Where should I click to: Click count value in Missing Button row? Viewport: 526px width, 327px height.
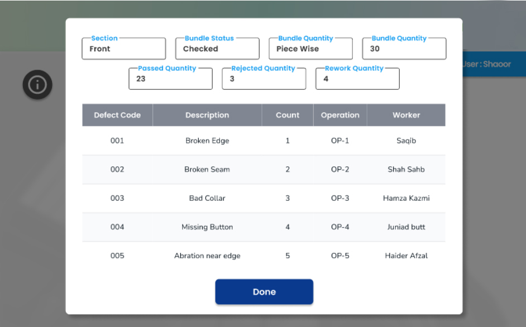coord(288,227)
